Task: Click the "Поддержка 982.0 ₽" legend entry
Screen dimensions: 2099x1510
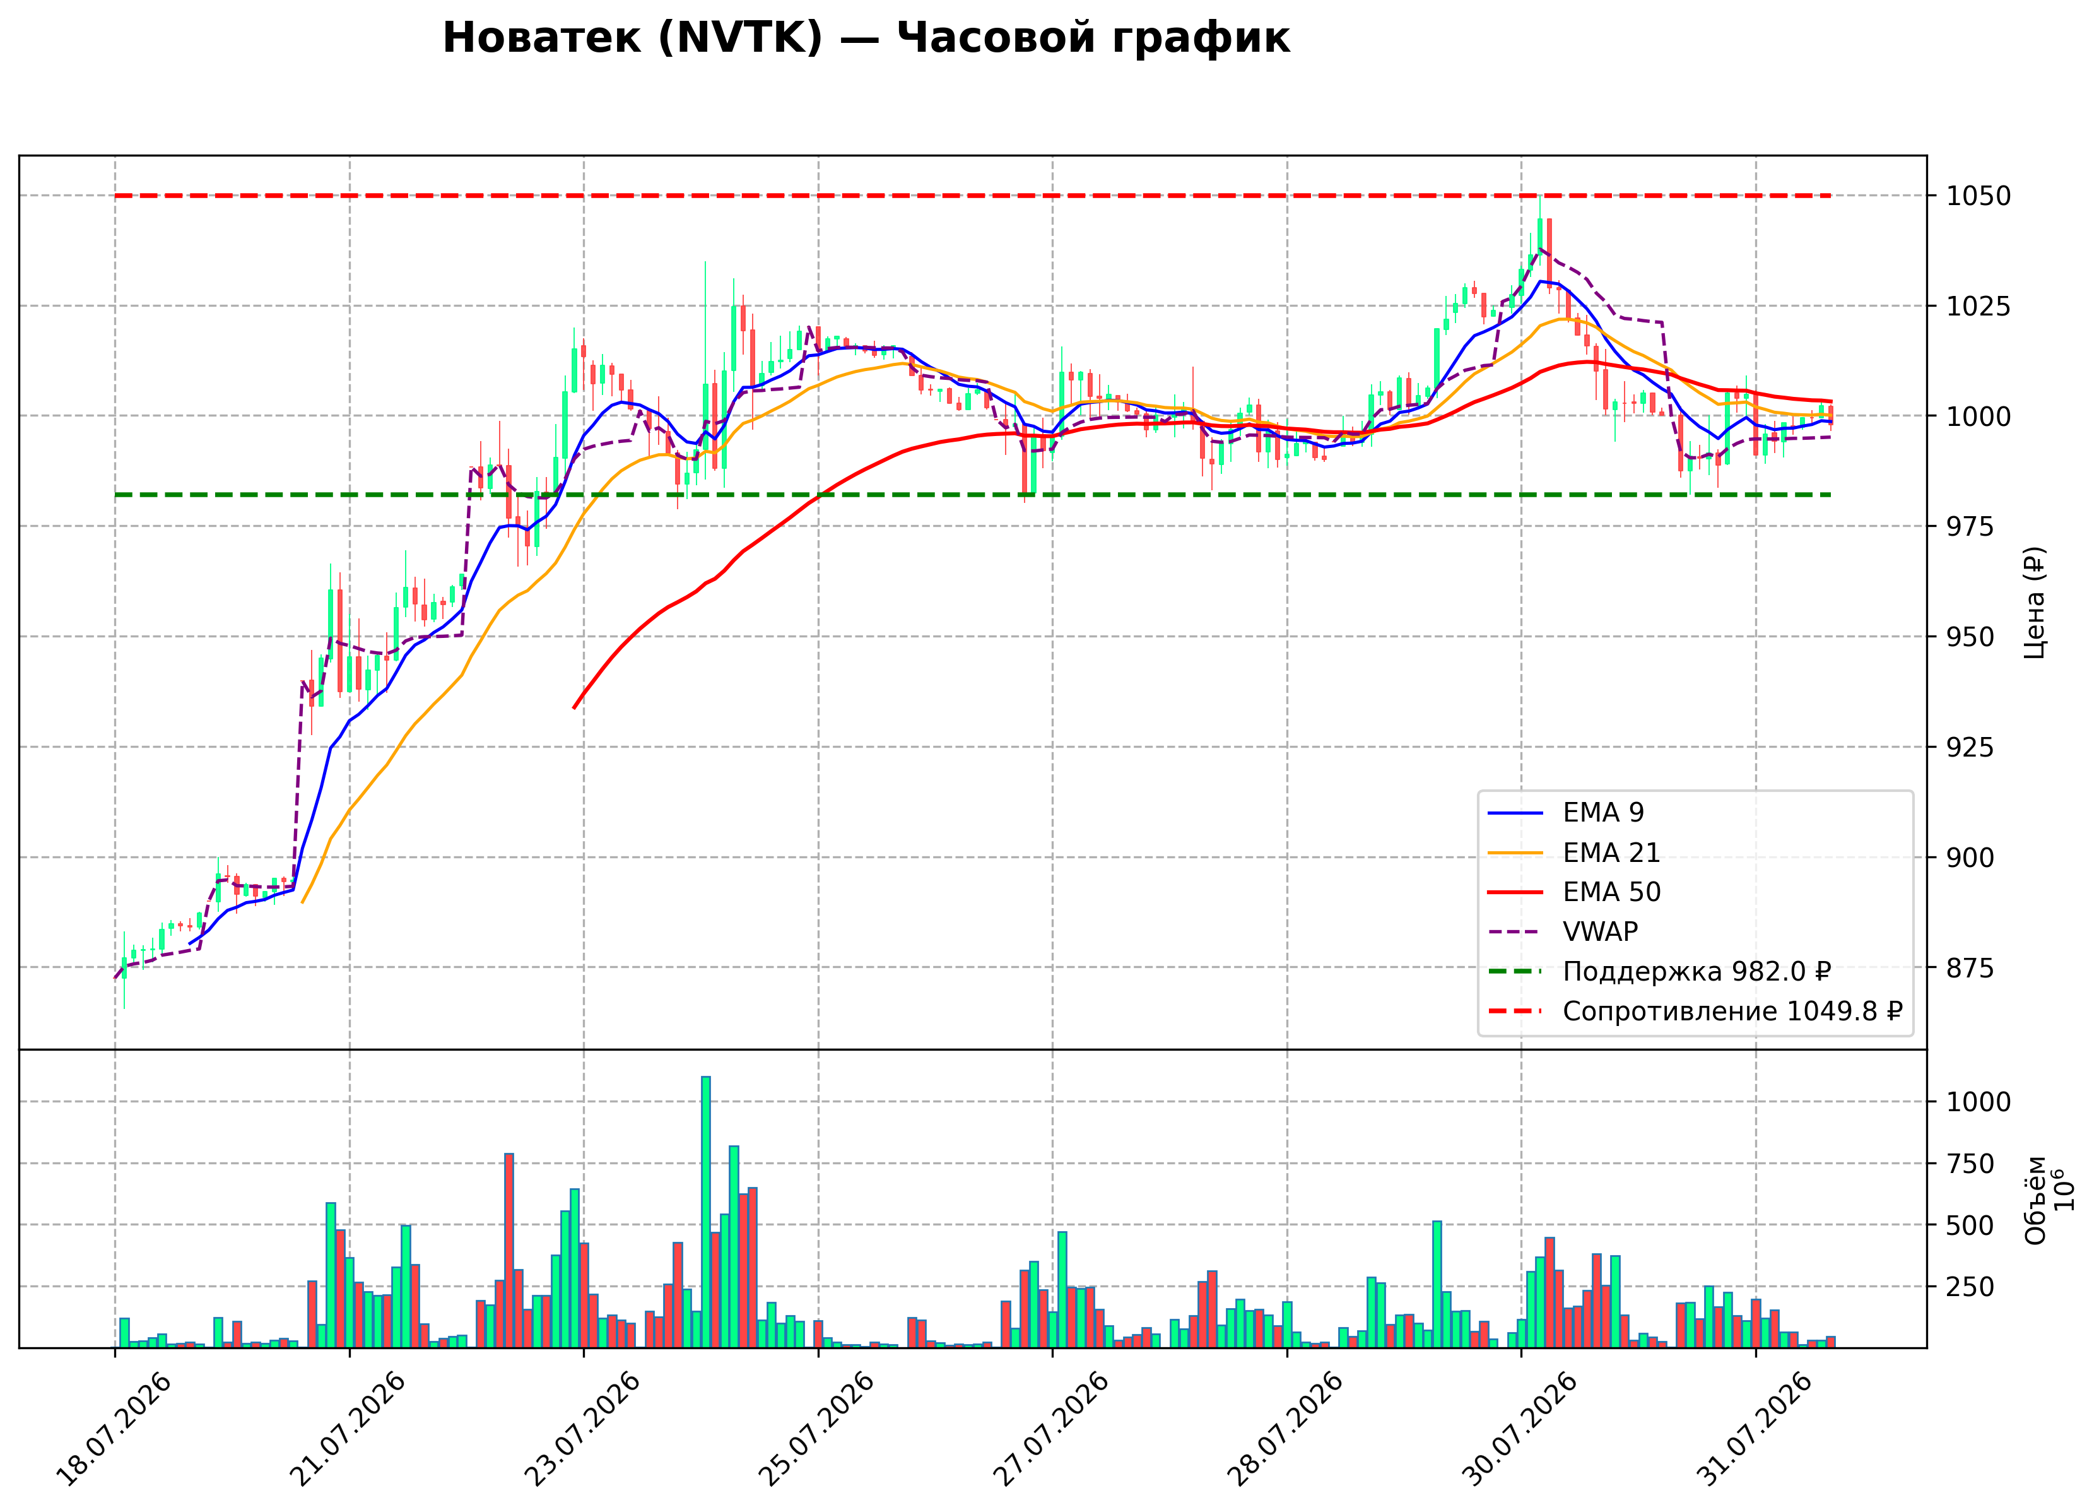Action: 1696,972
